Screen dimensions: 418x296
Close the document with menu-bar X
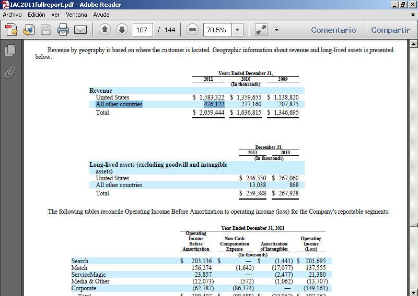tap(413, 15)
